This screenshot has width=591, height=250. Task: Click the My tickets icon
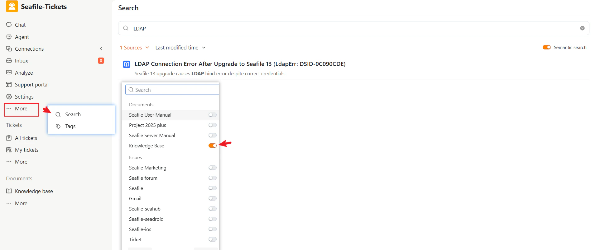(9, 150)
